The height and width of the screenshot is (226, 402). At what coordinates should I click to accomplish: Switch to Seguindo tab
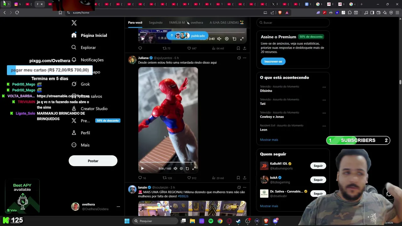click(x=156, y=23)
